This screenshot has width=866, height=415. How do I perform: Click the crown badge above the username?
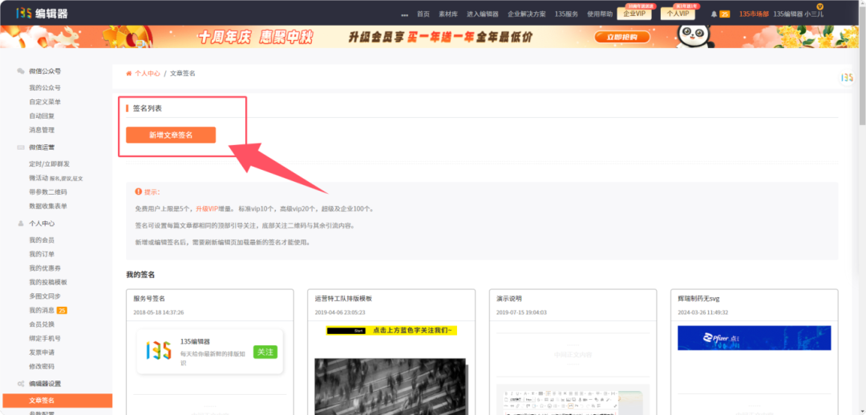coord(819,6)
